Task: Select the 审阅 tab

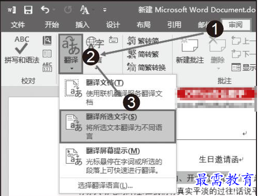Action: [235, 25]
